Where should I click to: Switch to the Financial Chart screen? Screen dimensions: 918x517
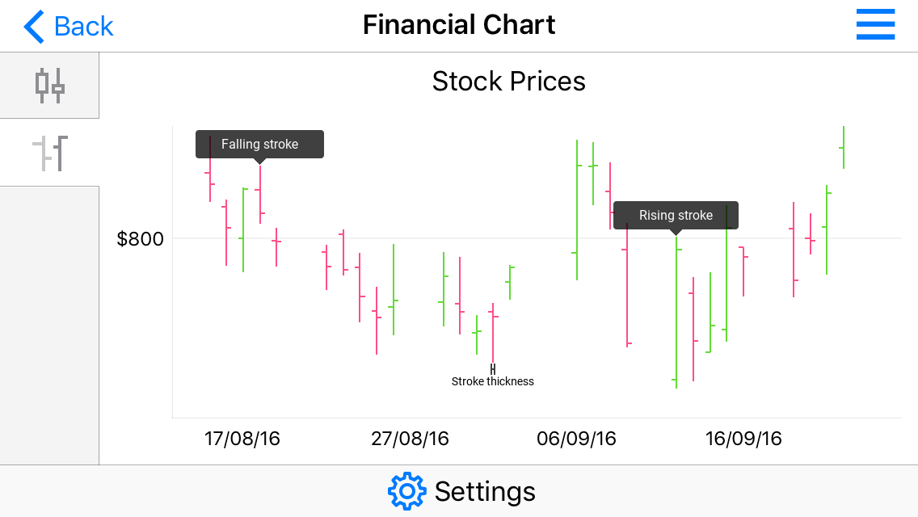coord(459,24)
